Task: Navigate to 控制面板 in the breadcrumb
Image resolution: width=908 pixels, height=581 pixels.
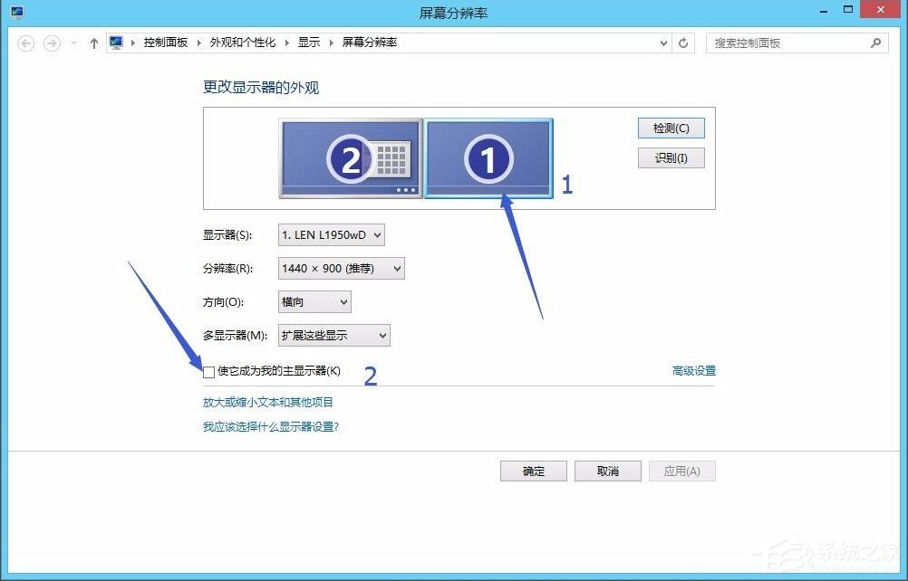Action: coord(166,42)
